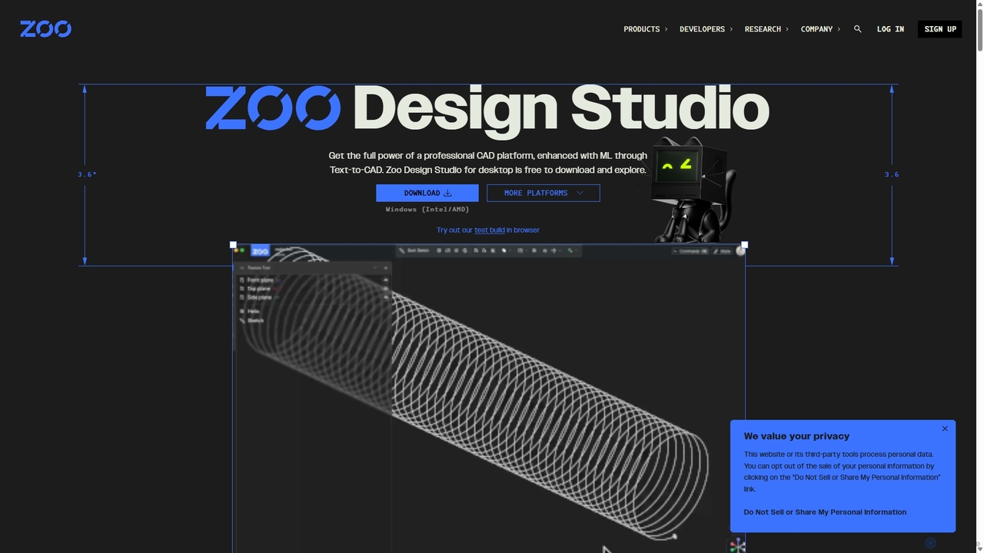Click the page scrollbar up arrow
The height and width of the screenshot is (553, 984).
point(979,5)
